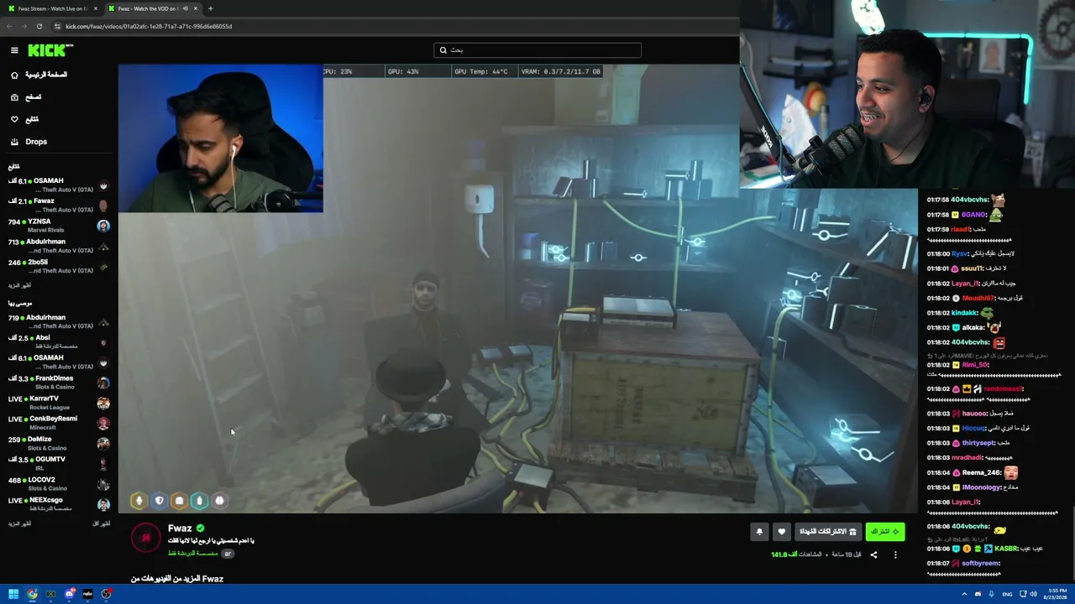Follow Fwaz with the heart button
This screenshot has width=1075, height=604.
point(782,532)
